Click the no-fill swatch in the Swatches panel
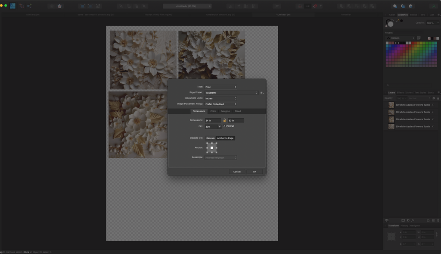This screenshot has height=254, width=441. click(x=429, y=38)
